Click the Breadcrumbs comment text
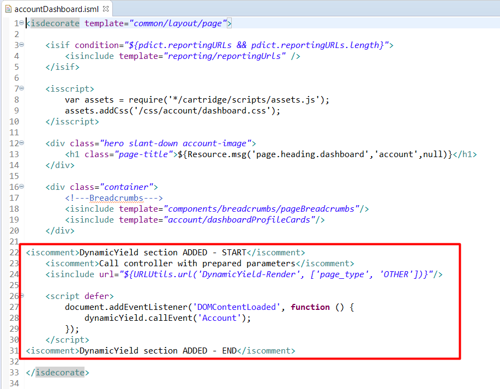This screenshot has width=500, height=389. coord(116,198)
